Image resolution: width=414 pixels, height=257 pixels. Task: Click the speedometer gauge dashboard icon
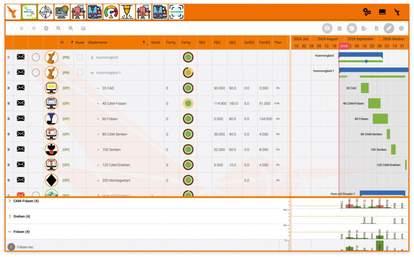point(111,12)
